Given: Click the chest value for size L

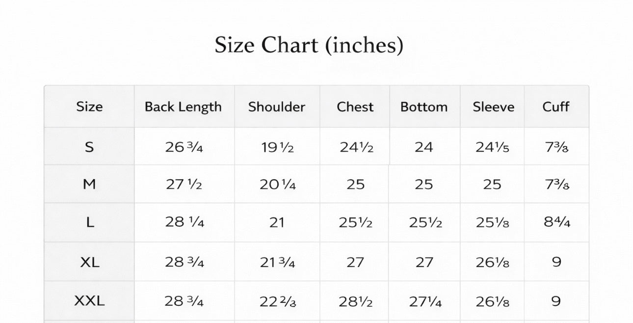Looking at the screenshot, I should click(x=355, y=223).
